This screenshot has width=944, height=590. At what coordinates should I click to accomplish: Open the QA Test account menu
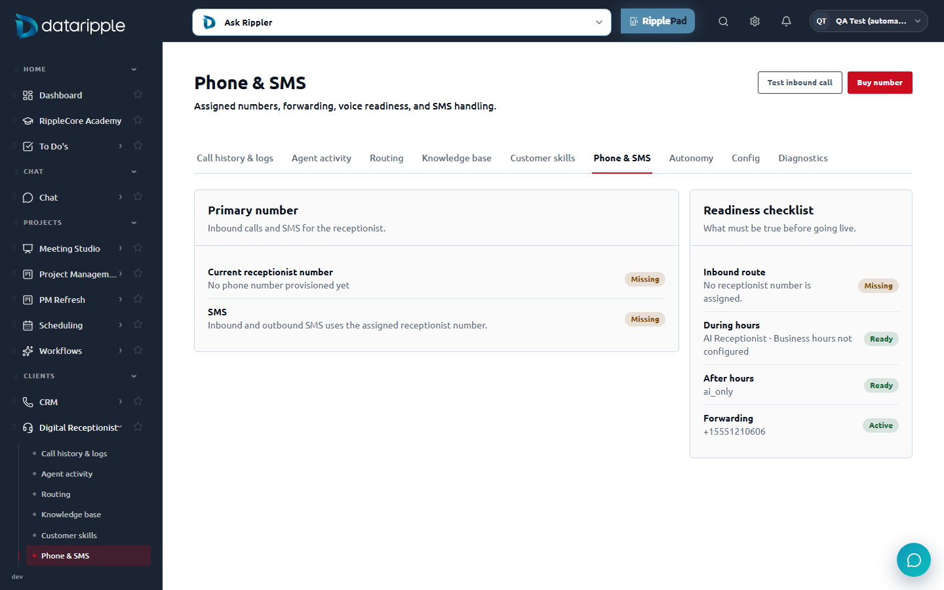coord(869,21)
